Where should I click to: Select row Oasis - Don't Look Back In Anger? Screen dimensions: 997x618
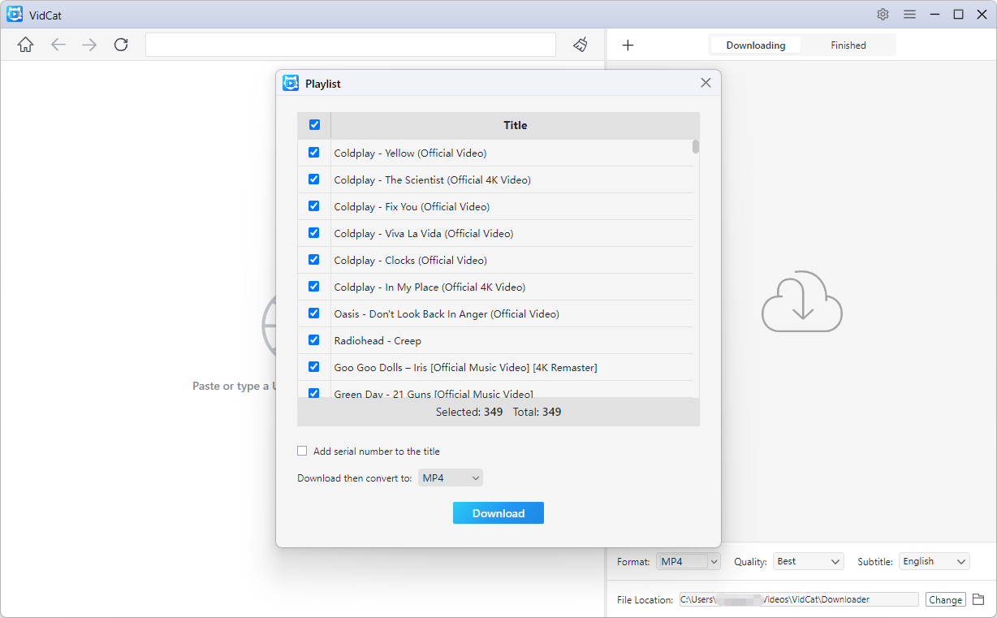[495, 313]
